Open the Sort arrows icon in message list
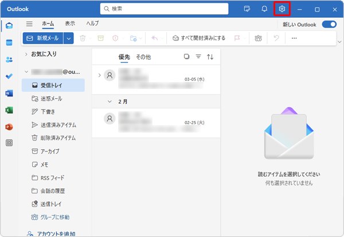 coord(210,57)
